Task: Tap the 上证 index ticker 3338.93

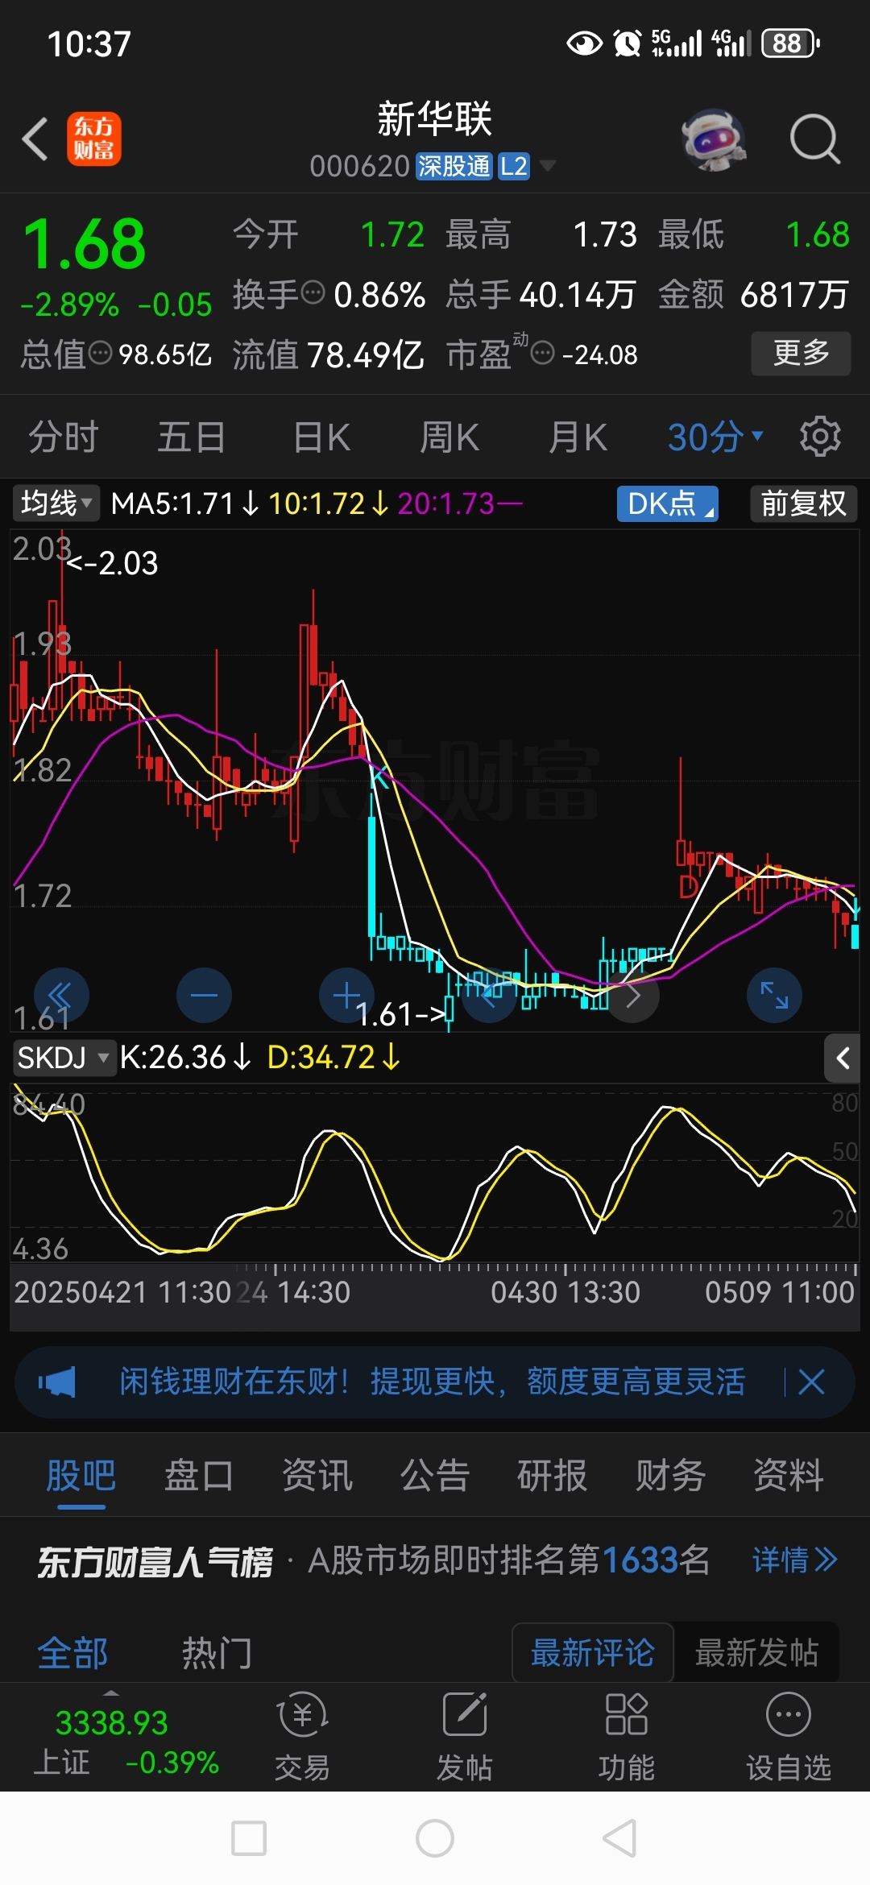Action: tap(112, 1723)
